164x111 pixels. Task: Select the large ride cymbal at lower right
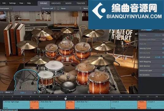(101, 59)
